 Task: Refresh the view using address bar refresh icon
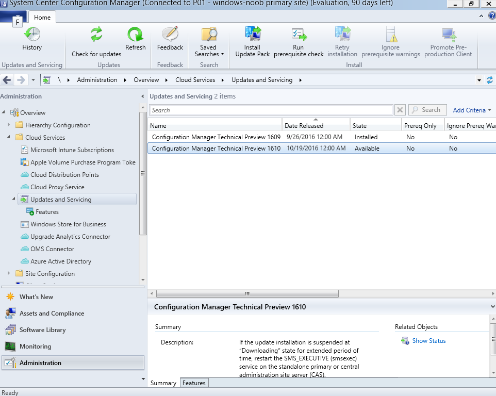coord(490,80)
